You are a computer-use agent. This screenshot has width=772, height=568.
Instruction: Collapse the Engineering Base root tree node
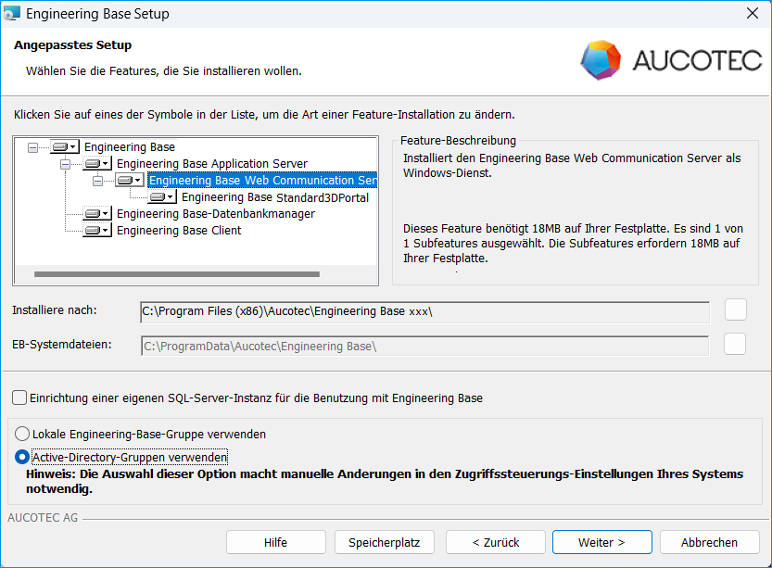point(33,147)
